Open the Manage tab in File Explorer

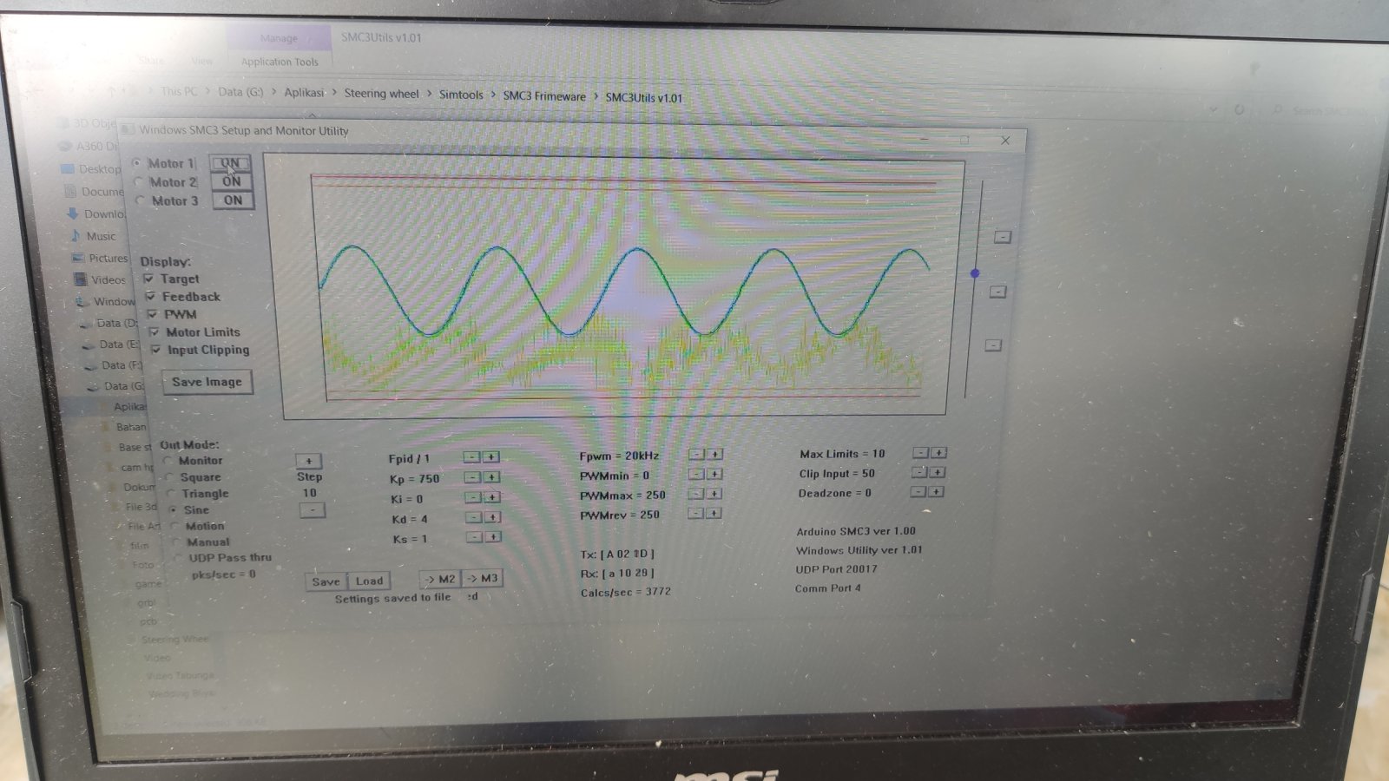tap(279, 38)
